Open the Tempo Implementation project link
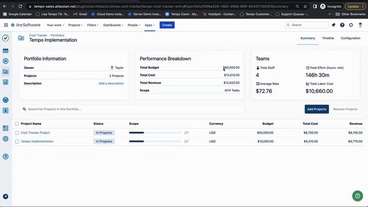The height and width of the screenshot is (207, 368). click(37, 141)
